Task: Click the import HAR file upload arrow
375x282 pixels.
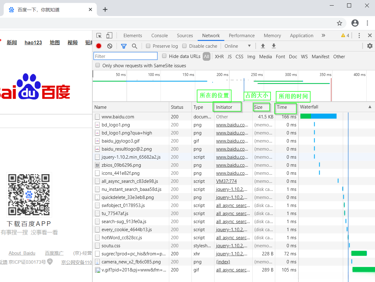Action: click(x=263, y=46)
